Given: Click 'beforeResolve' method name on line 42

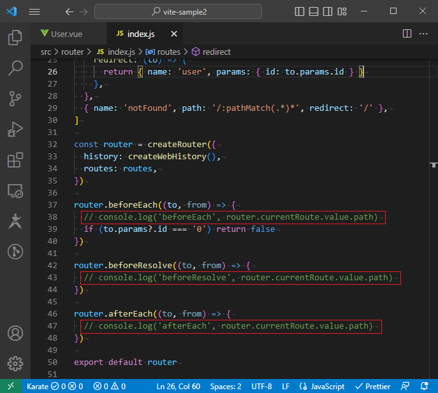Looking at the screenshot, I should pos(140,266).
